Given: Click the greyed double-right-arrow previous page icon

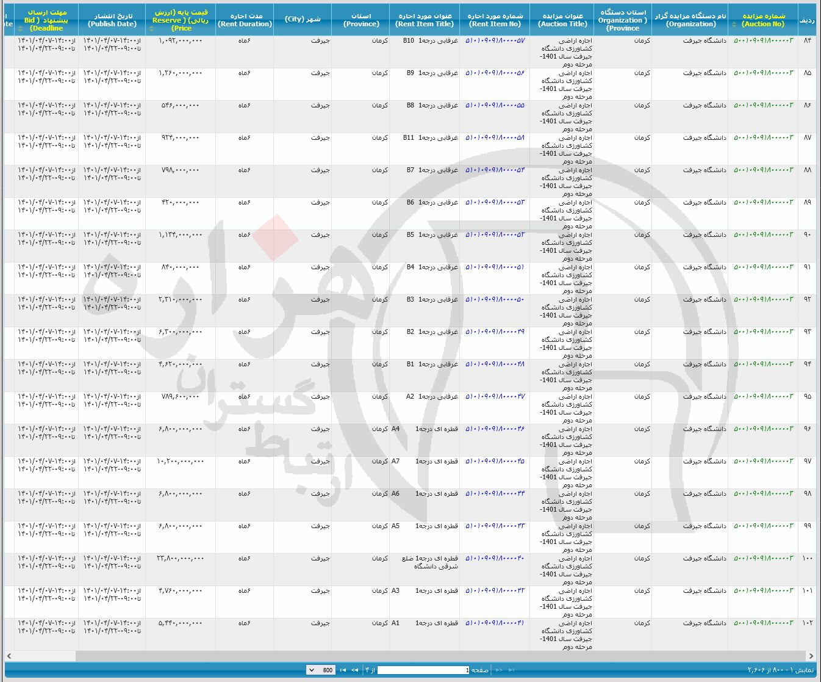Looking at the screenshot, I should (x=500, y=670).
